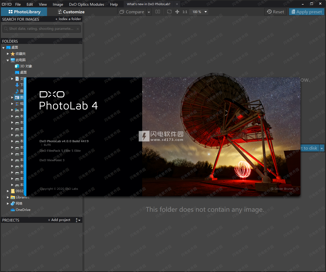Image resolution: width=326 pixels, height=272 pixels.
Task: Click the Videos filmstrip folder icon
Action: coord(17,104)
